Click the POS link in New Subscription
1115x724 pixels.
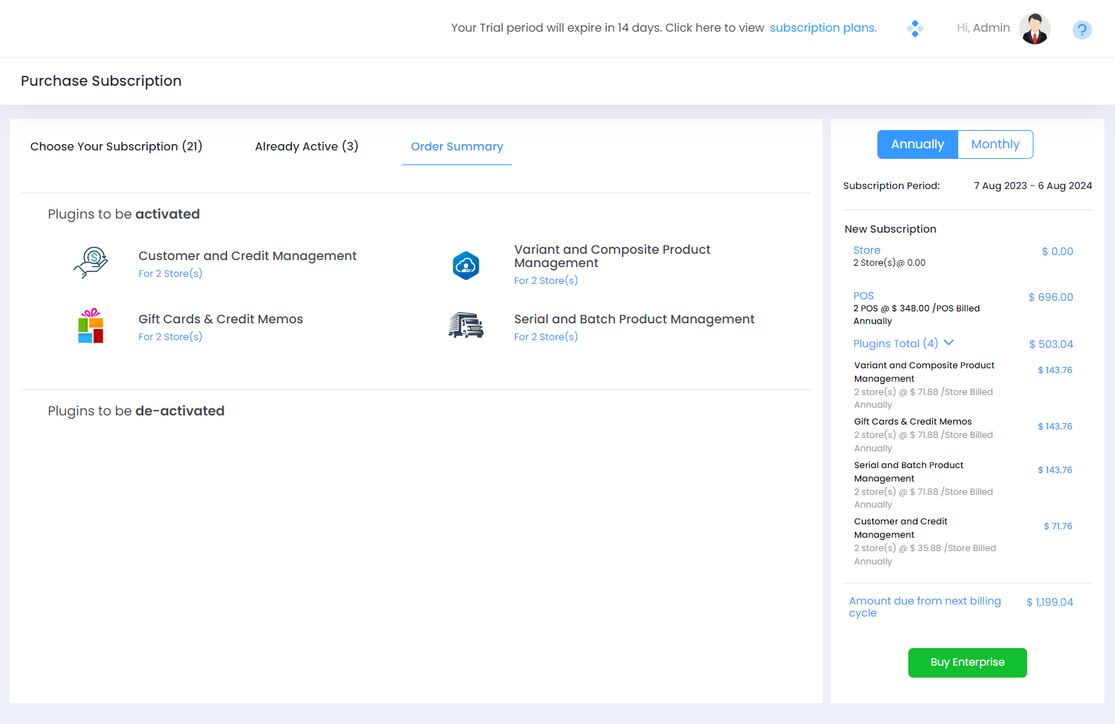(x=863, y=296)
